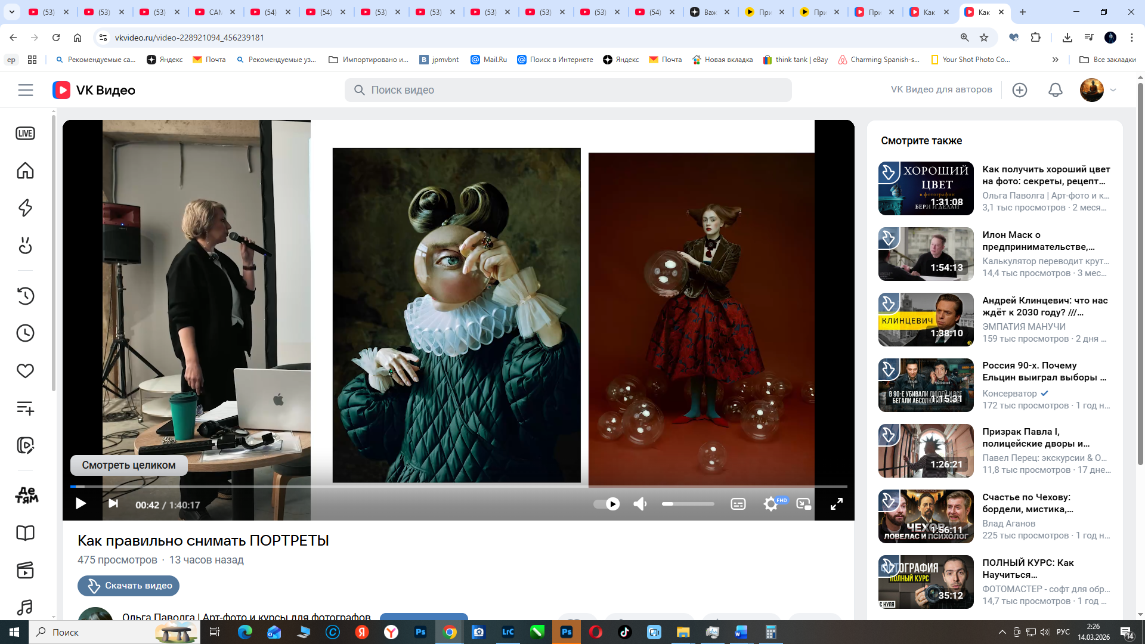
Task: Enter fullscreen video mode
Action: pyautogui.click(x=836, y=504)
